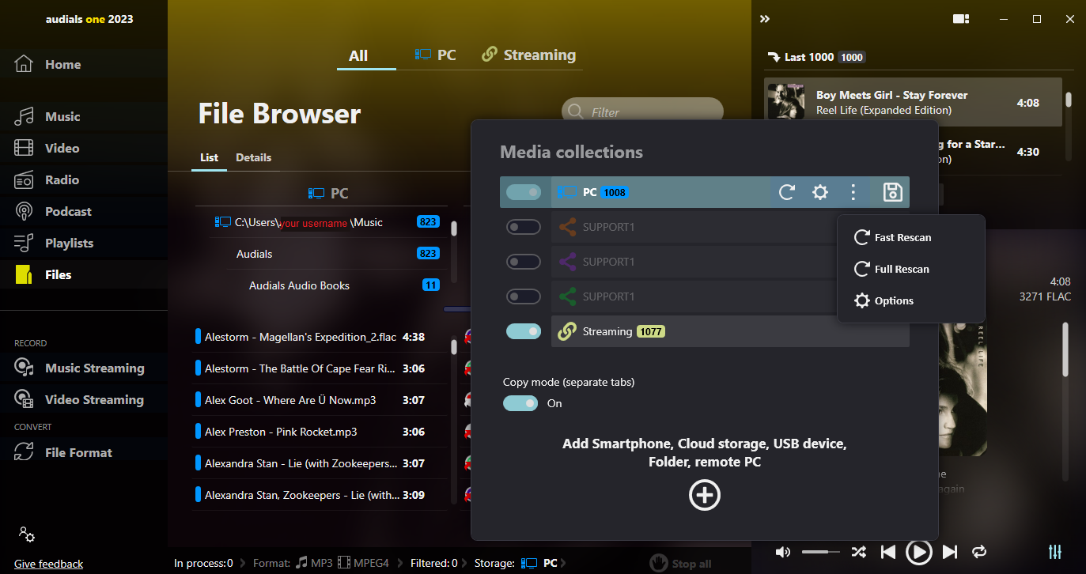The height and width of the screenshot is (574, 1086).
Task: Collapse side panel with double chevron
Action: (765, 19)
